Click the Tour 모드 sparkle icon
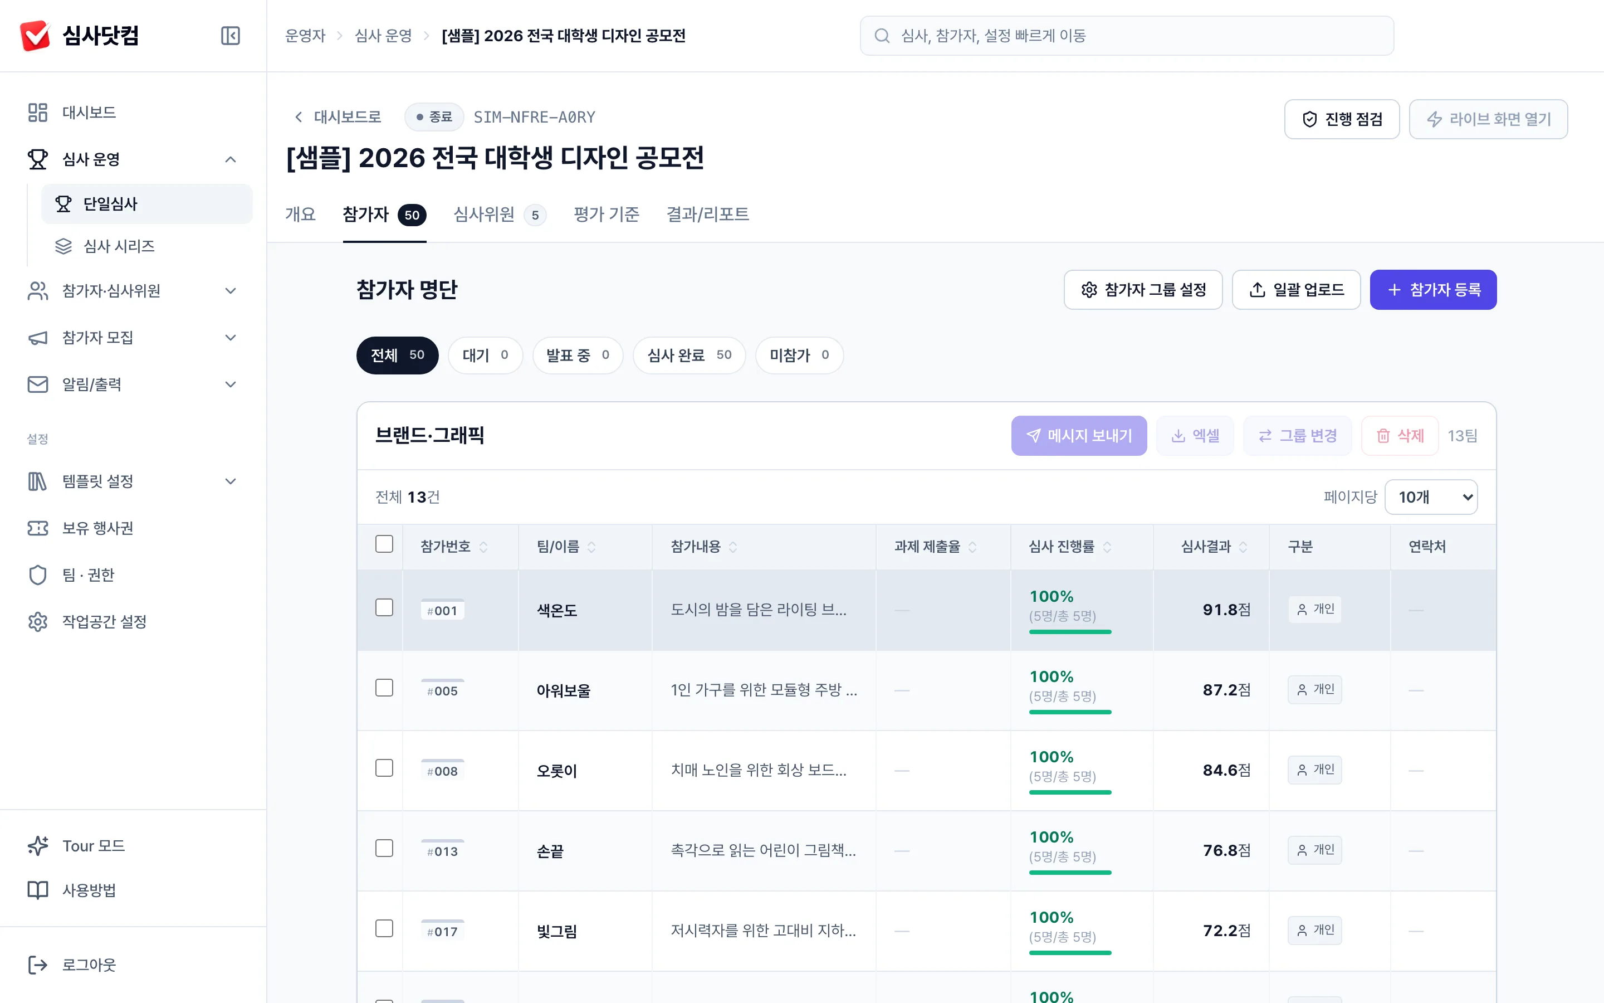 pos(38,846)
